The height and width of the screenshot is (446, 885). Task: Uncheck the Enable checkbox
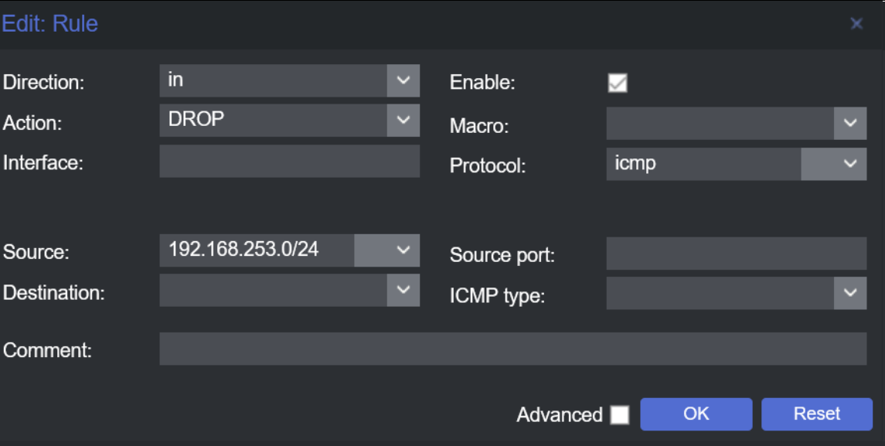(618, 83)
